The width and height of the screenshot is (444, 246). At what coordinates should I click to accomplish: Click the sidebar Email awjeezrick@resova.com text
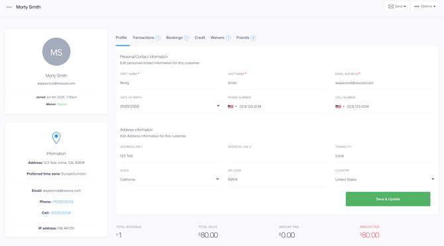point(56,190)
